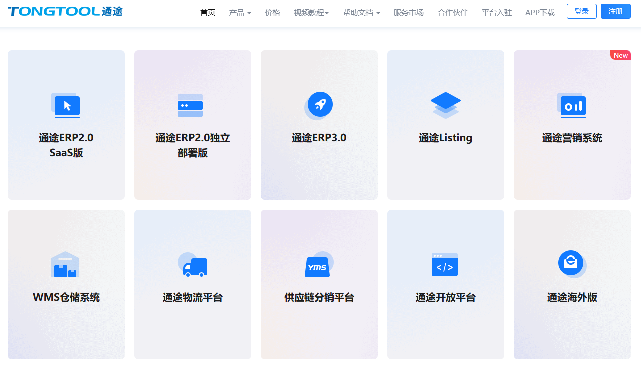Open the 服务市场 menu item

click(408, 12)
